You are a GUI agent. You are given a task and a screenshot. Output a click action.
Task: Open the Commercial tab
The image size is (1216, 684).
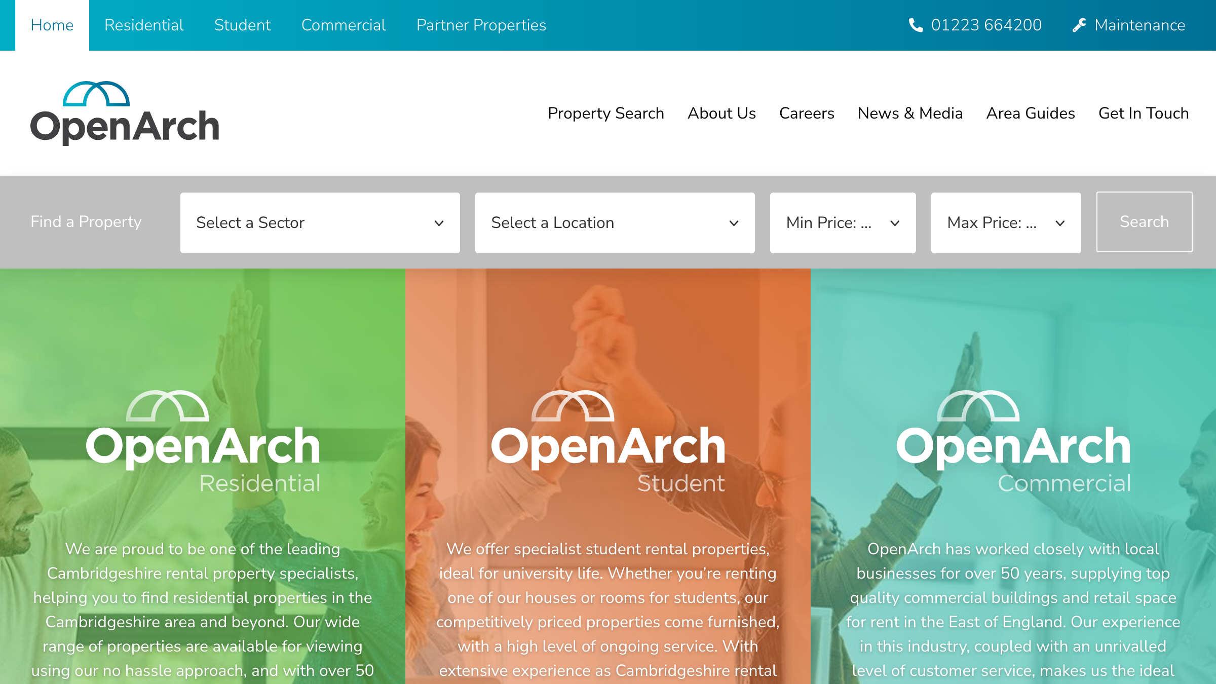(344, 25)
